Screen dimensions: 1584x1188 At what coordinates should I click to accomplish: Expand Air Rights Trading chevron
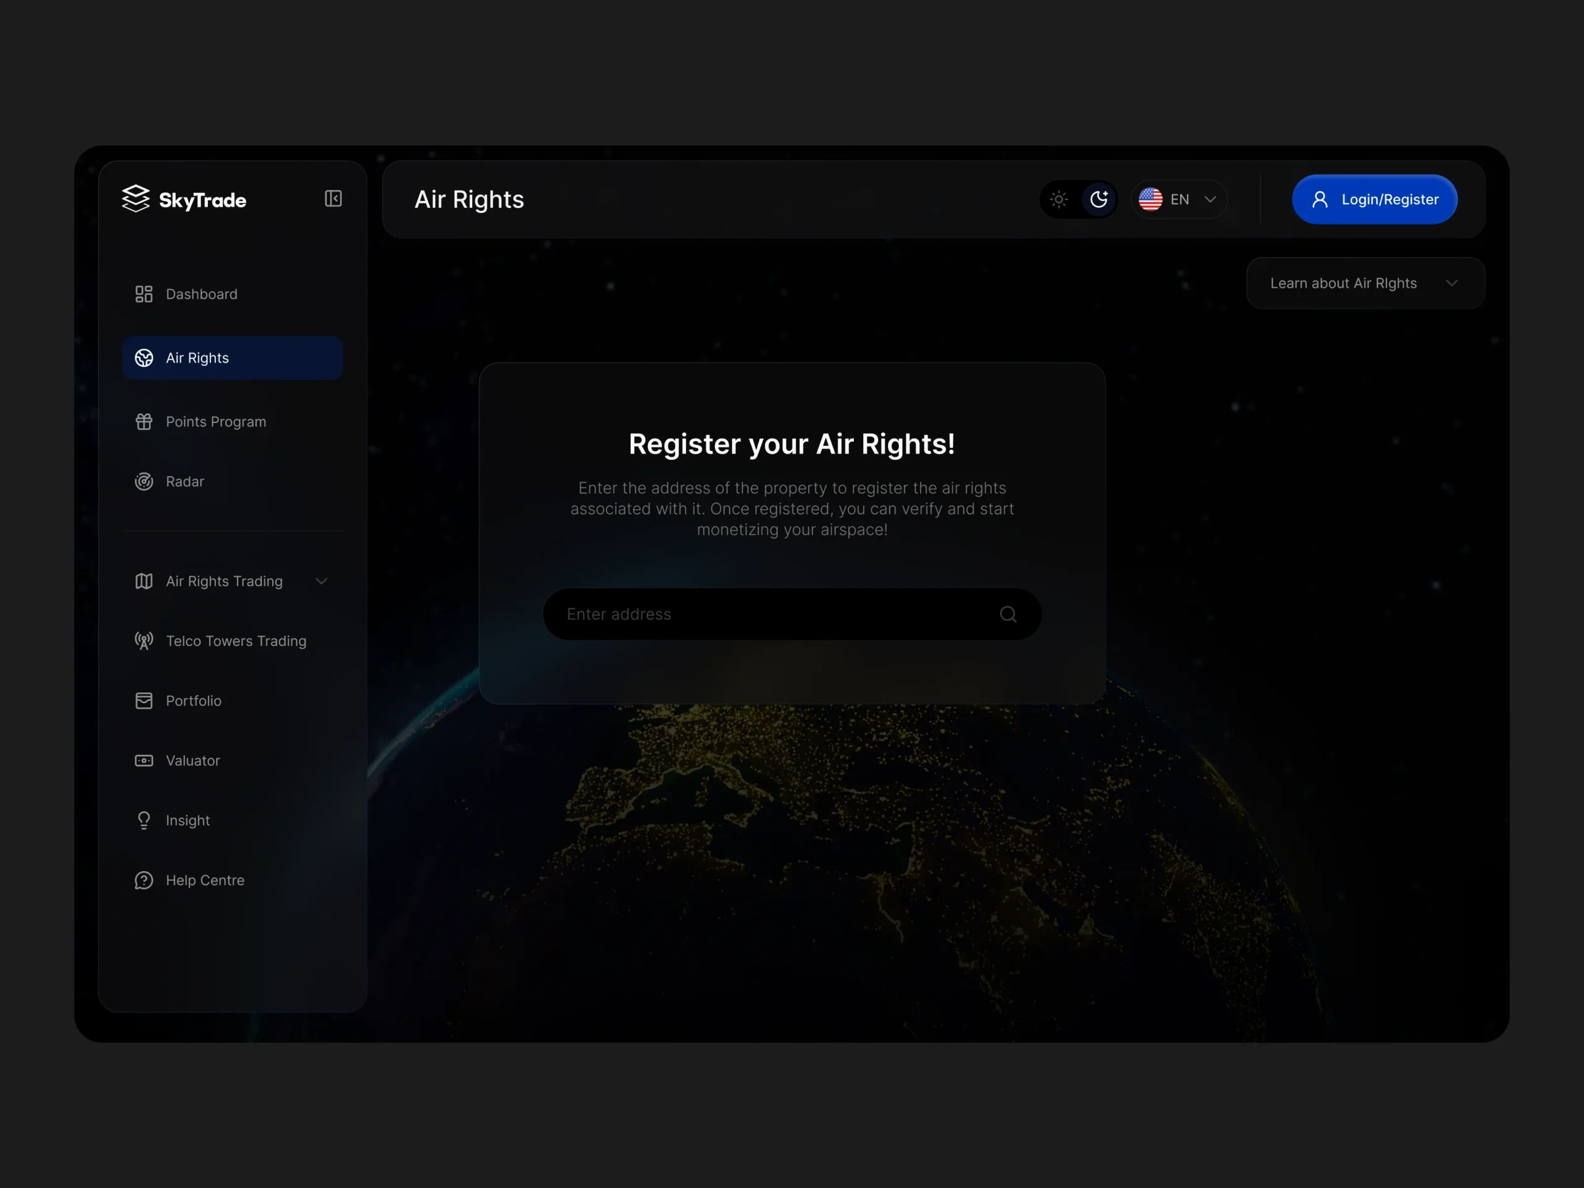[x=322, y=582]
